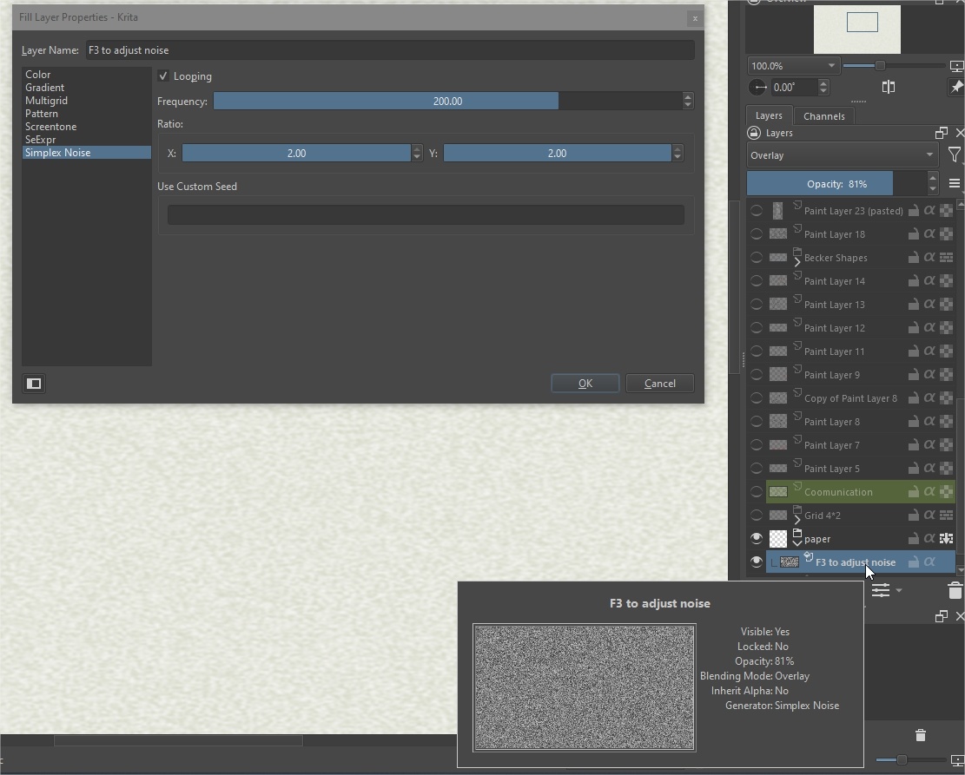
Task: Show the Coomunication layer
Action: click(x=757, y=492)
